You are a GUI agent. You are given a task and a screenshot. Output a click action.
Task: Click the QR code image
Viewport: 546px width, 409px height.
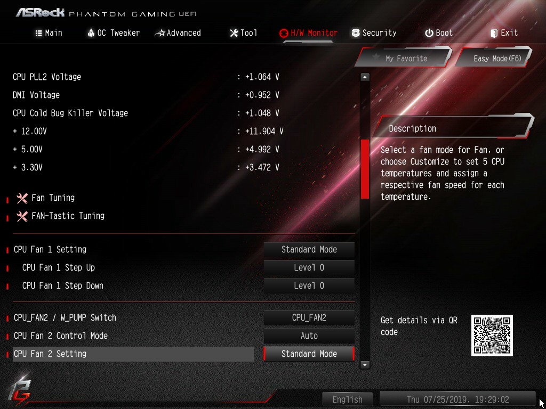coord(492,336)
